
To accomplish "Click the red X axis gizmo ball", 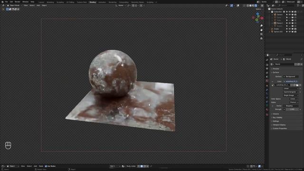I will tap(262, 18).
